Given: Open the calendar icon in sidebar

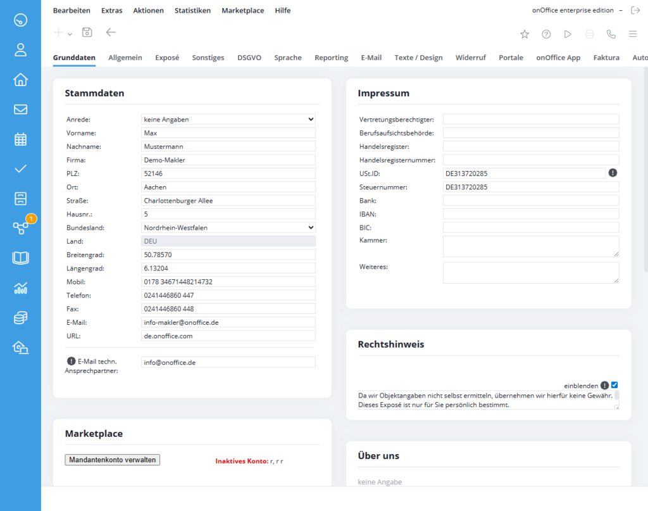Looking at the screenshot, I should 20,139.
